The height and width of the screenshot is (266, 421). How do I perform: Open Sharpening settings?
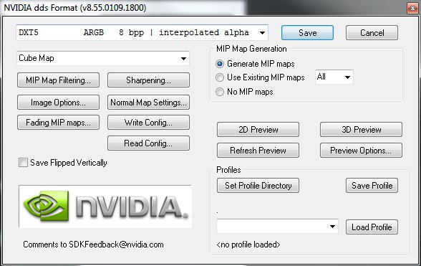coord(148,80)
